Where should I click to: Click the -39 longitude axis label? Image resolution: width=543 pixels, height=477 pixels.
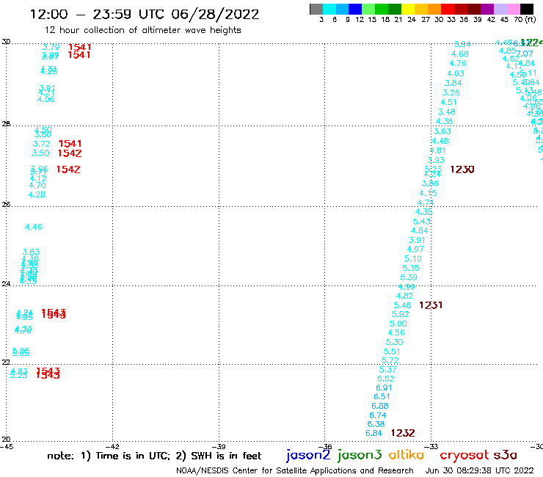(x=219, y=446)
